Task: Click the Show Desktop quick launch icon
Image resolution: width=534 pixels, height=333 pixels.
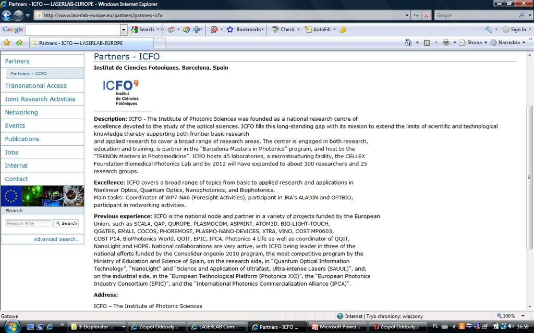Action: [x=30, y=327]
